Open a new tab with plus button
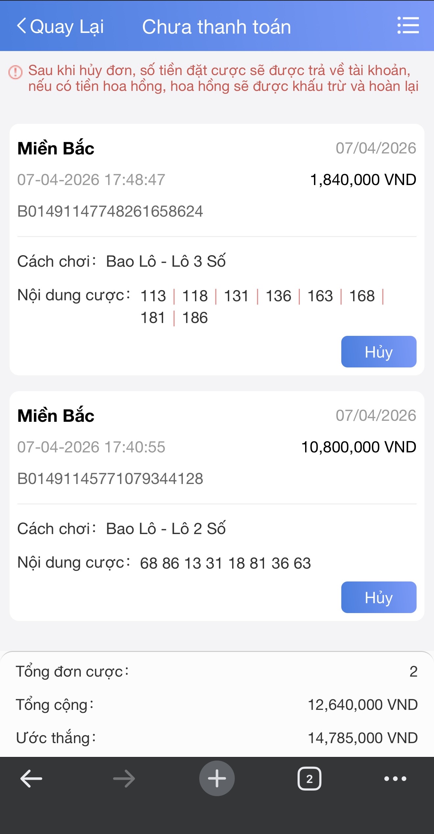This screenshot has width=434, height=834. 217,778
